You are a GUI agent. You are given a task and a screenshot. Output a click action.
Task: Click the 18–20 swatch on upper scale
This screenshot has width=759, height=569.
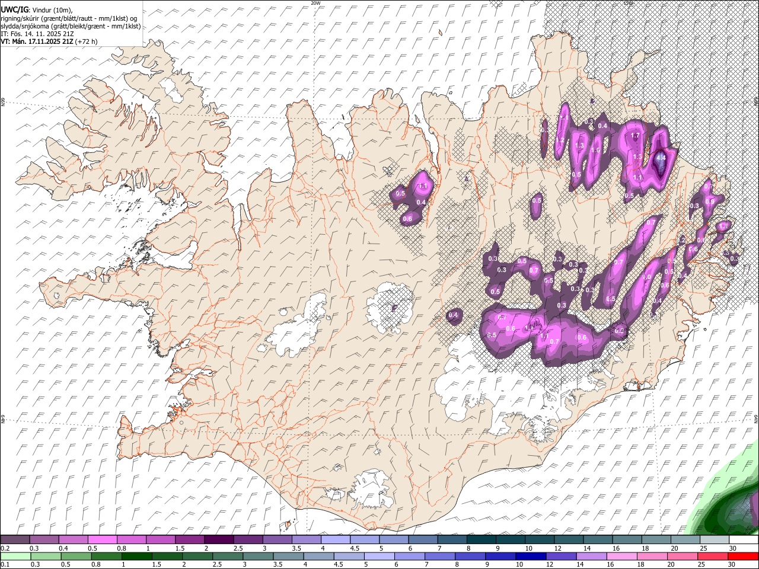pos(656,540)
